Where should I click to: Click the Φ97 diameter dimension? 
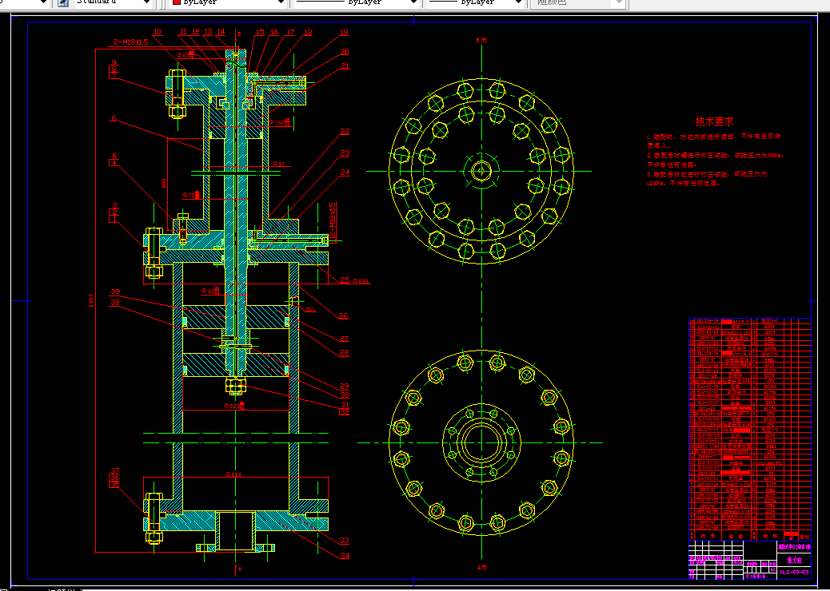tap(279, 164)
